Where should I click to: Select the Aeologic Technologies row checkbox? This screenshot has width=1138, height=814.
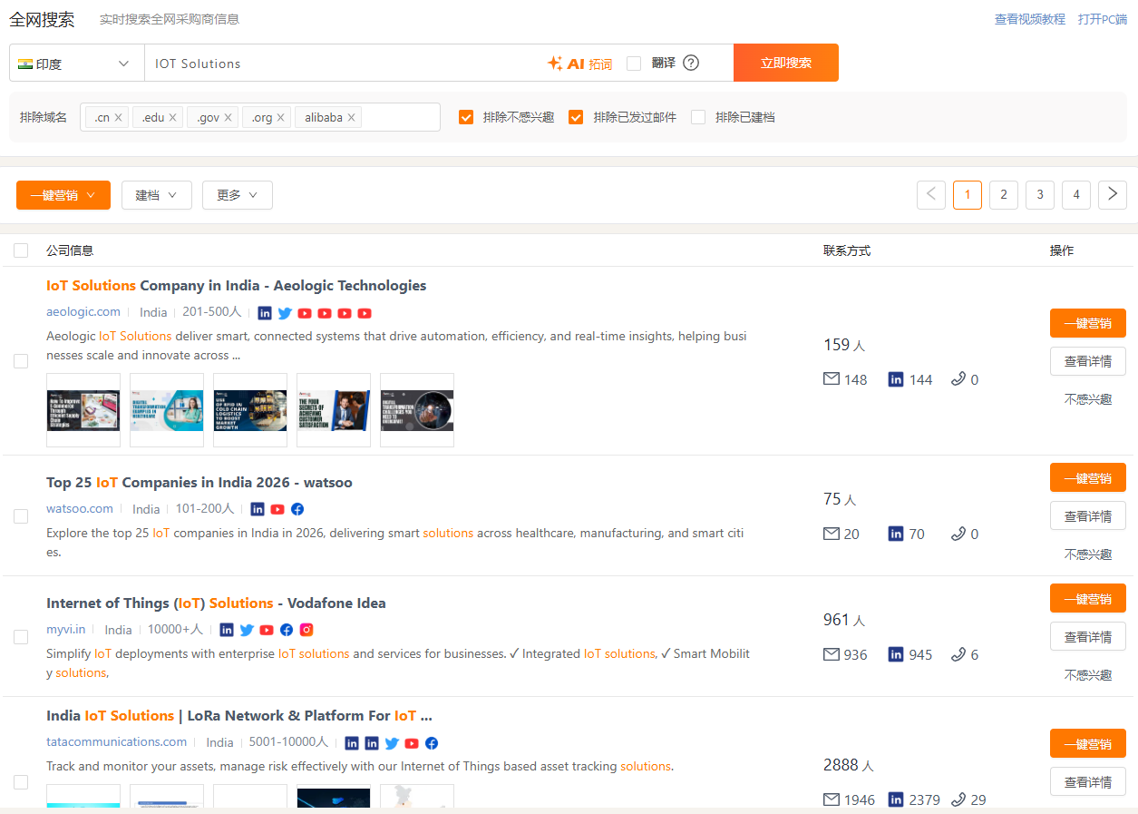pos(21,361)
